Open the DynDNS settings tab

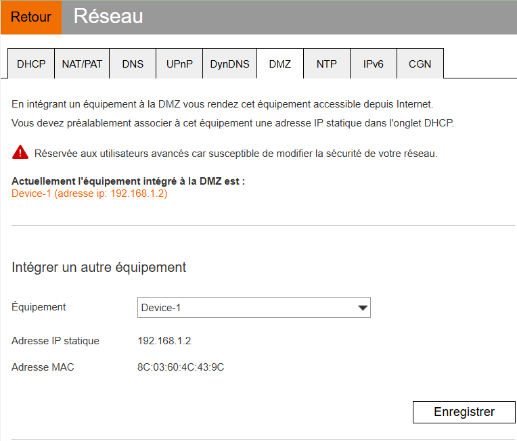point(229,64)
